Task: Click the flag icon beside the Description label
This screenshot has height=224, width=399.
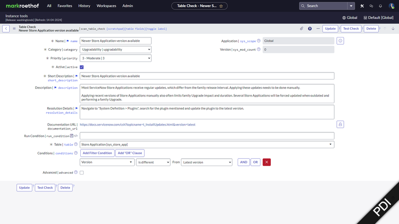Action: 55,88
